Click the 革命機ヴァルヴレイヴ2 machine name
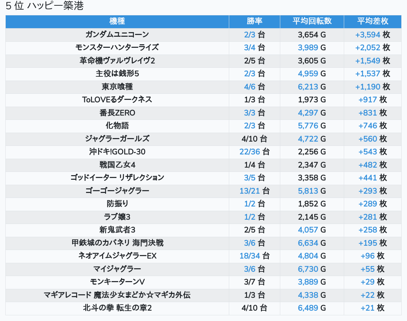The width and height of the screenshot is (407, 321). (117, 61)
